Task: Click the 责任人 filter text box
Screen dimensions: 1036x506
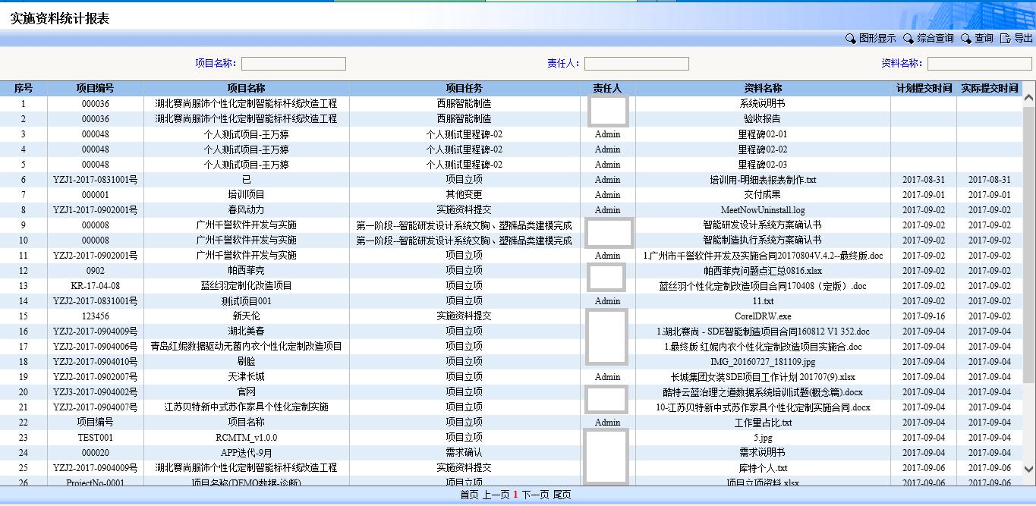Action: (x=636, y=64)
